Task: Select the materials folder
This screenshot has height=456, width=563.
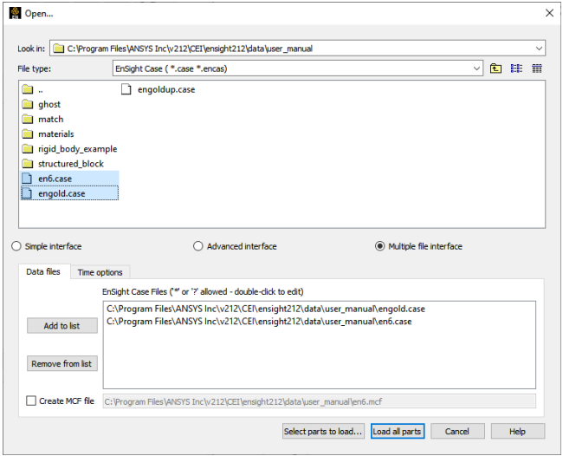Action: [x=48, y=134]
